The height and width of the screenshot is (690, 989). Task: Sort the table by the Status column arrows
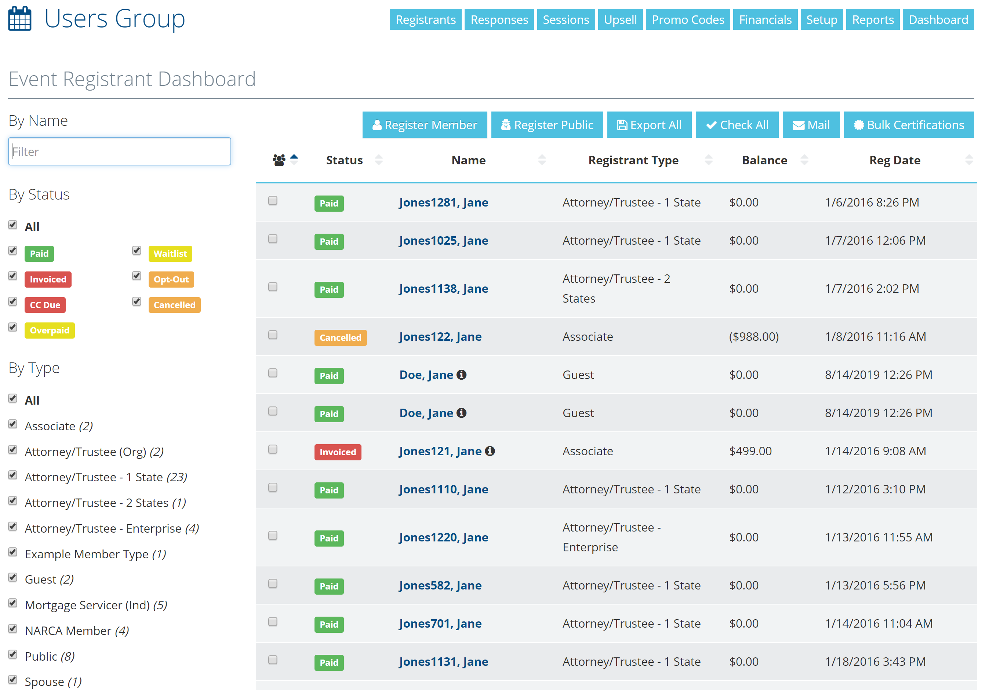379,160
